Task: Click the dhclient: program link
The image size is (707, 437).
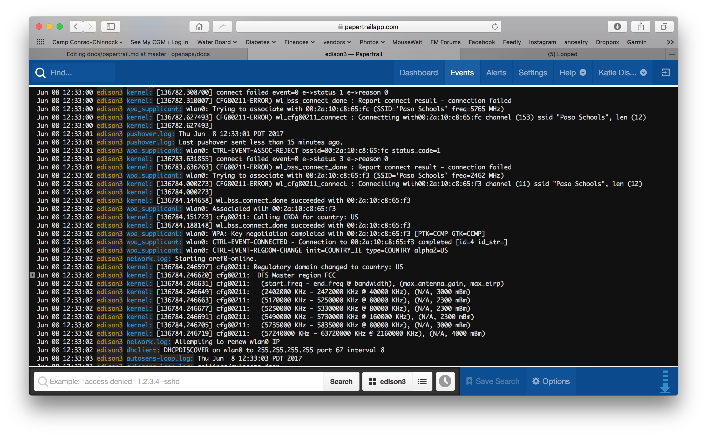Action: [x=143, y=350]
